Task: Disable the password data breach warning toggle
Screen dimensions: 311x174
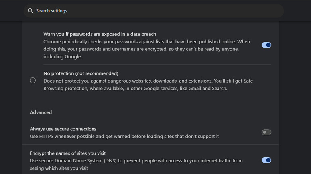Action: pos(266,45)
